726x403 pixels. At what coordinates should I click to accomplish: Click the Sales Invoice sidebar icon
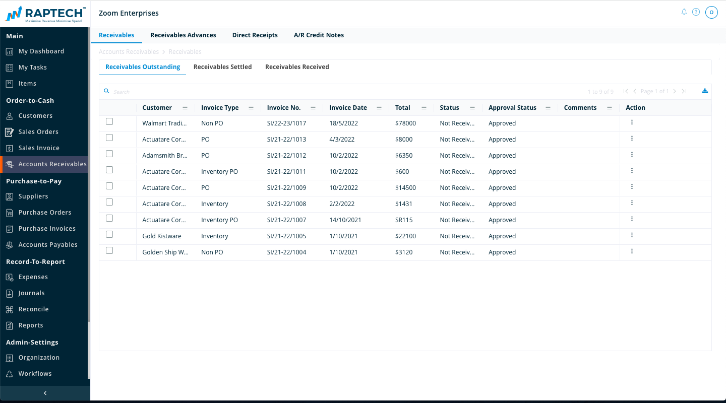9,148
